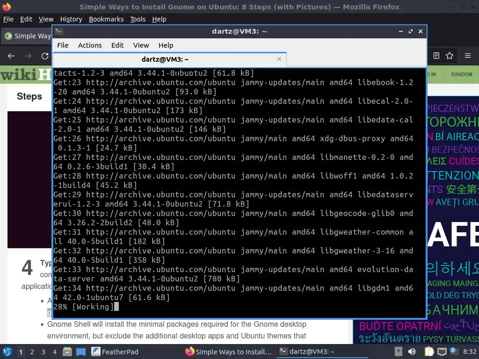The width and height of the screenshot is (479, 359).
Task: Click the Steps heading on wikiHow page
Action: pos(29,96)
